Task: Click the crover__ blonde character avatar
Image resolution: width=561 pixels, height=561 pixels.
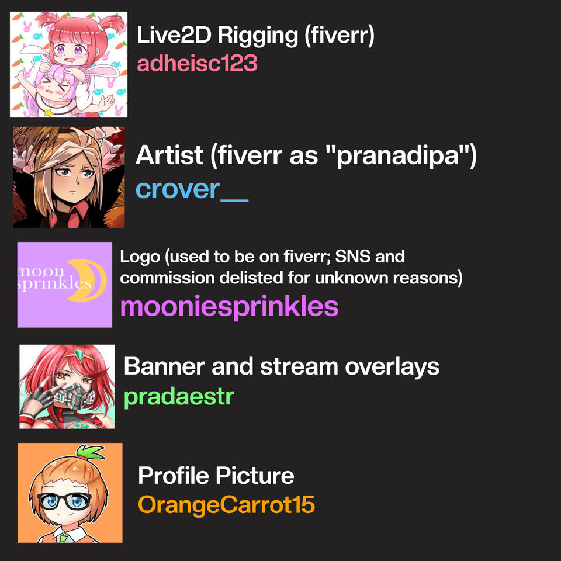Action: click(69, 177)
